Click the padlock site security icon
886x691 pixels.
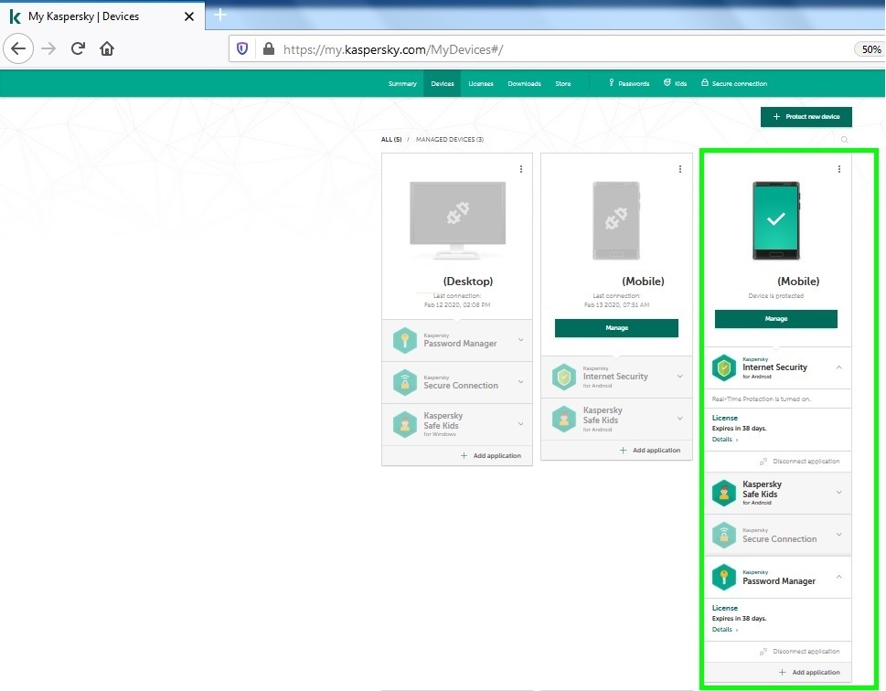coord(269,48)
